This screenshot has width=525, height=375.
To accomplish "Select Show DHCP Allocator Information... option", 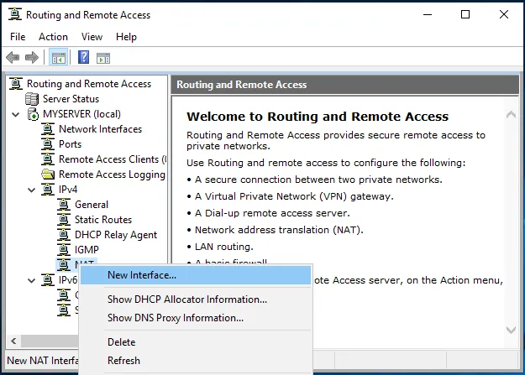I will 187,299.
